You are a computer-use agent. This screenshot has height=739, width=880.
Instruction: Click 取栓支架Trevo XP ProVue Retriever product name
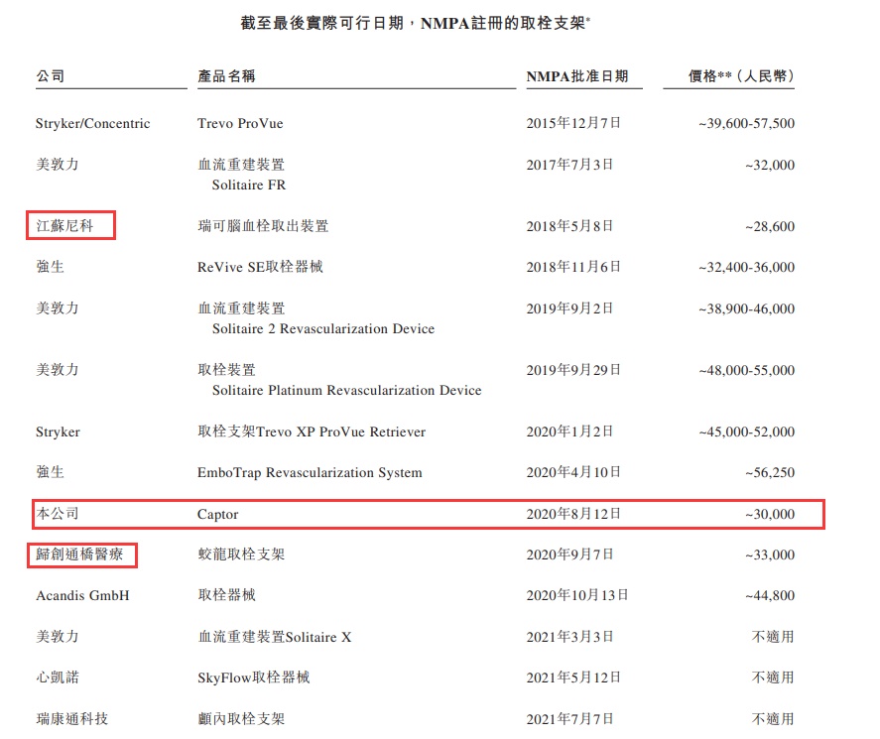(312, 431)
